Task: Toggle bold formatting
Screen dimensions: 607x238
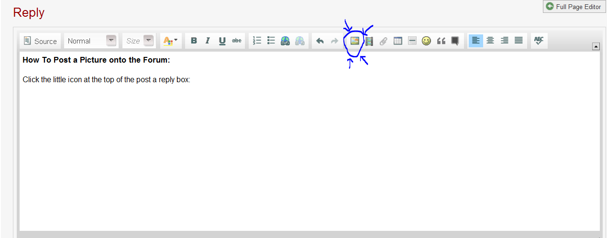Action: click(x=194, y=41)
